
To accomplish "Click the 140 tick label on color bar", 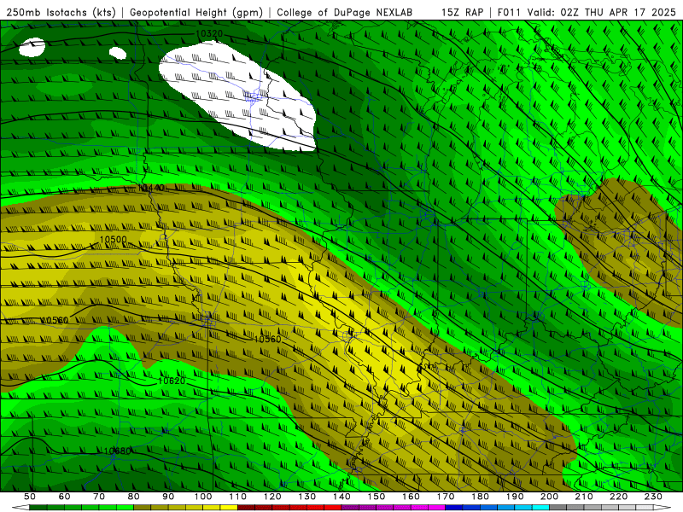I will point(342,497).
